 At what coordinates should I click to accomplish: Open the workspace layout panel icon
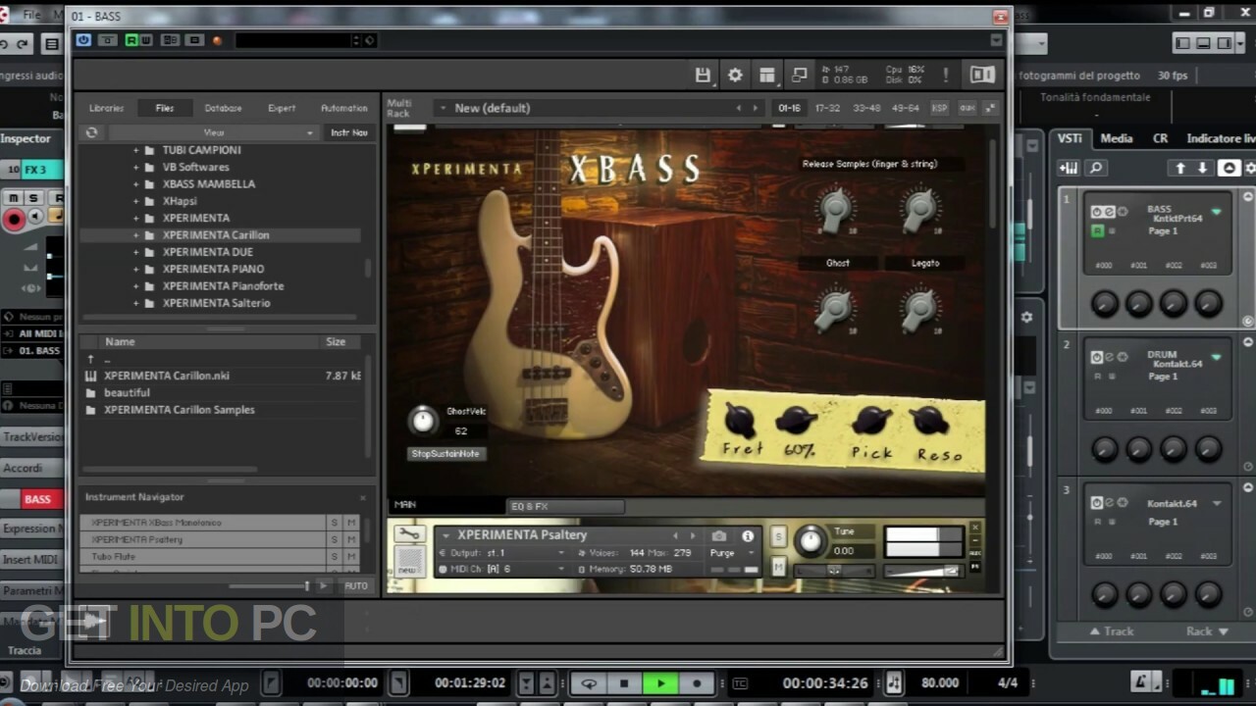pyautogui.click(x=767, y=76)
